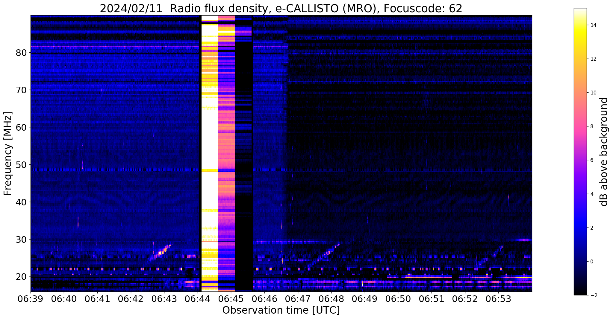The width and height of the screenshot is (613, 319).
Task: Click the saturated white burst band near 06:44
Action: pos(210,153)
